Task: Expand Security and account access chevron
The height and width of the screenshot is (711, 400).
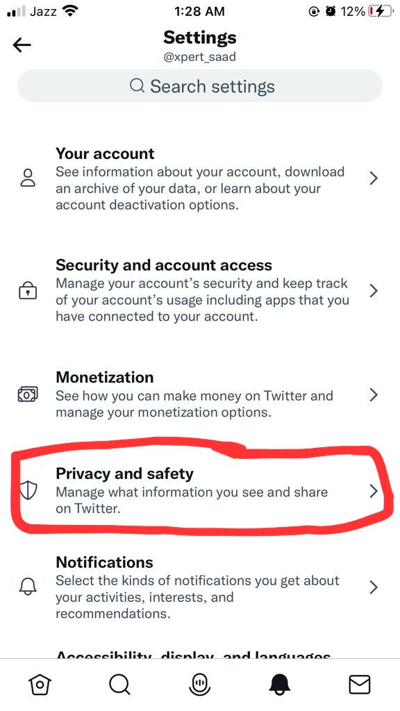Action: click(373, 291)
